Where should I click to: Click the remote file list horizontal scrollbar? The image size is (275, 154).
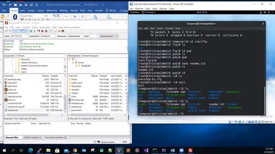pos(98,115)
